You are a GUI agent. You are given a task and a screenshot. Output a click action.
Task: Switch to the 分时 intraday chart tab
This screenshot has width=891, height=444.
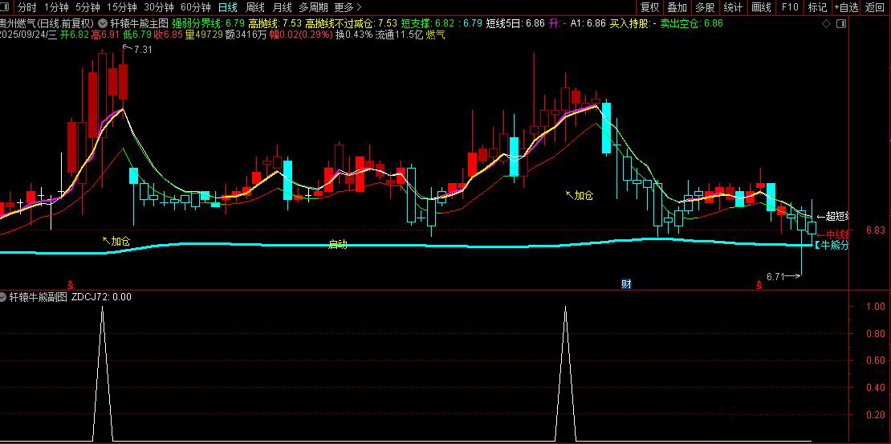pyautogui.click(x=26, y=7)
